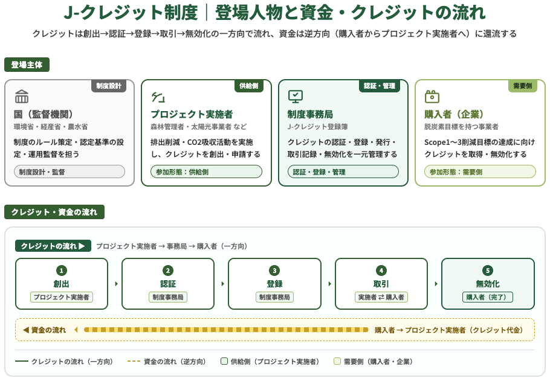The width and height of the screenshot is (550, 381).
Task: Click the 供給側 legend square swatch
Action: pyautogui.click(x=224, y=361)
